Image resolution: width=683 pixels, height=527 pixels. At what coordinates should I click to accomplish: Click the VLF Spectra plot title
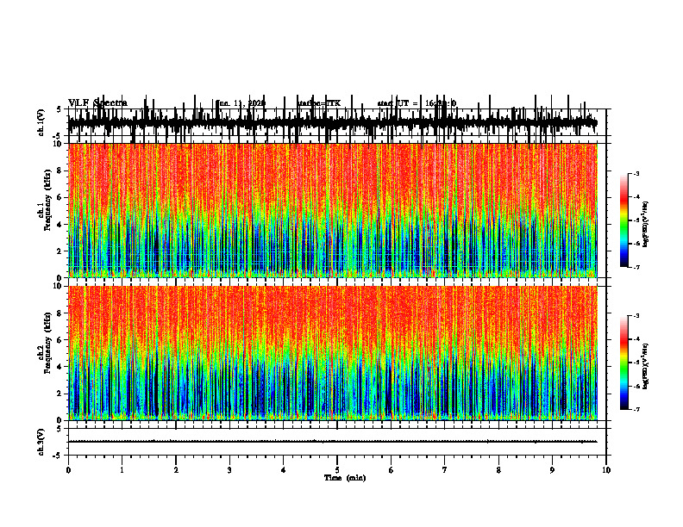(97, 103)
